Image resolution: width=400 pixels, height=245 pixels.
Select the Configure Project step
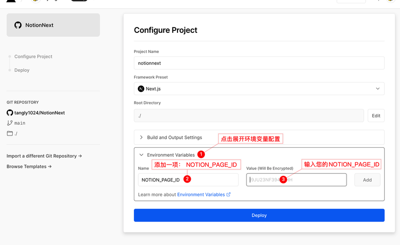[33, 56]
